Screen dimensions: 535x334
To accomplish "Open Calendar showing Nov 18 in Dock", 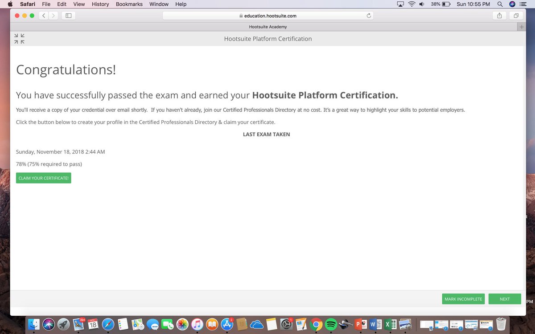I will (93, 324).
